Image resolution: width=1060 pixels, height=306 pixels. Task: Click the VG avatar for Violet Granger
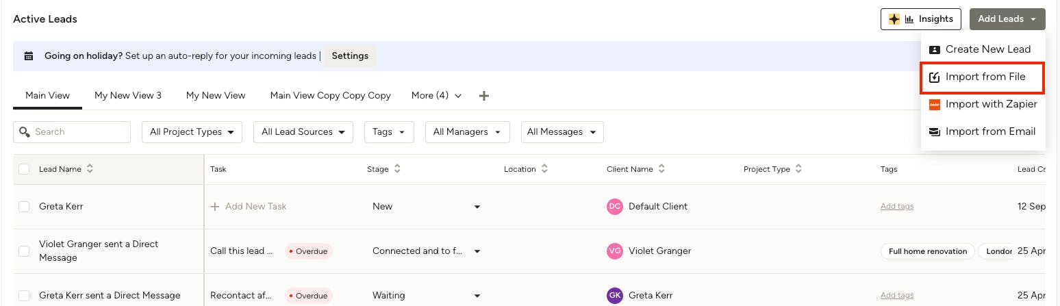click(x=615, y=251)
